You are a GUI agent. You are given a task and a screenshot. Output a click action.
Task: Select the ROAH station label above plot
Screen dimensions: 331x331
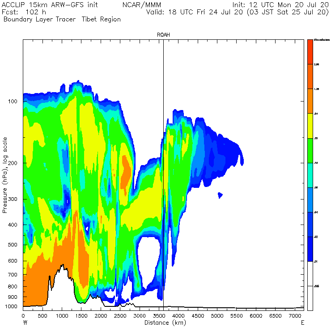(163, 35)
